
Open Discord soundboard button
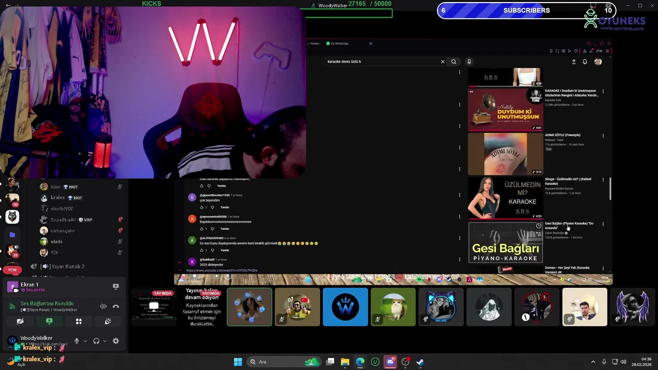point(108,321)
